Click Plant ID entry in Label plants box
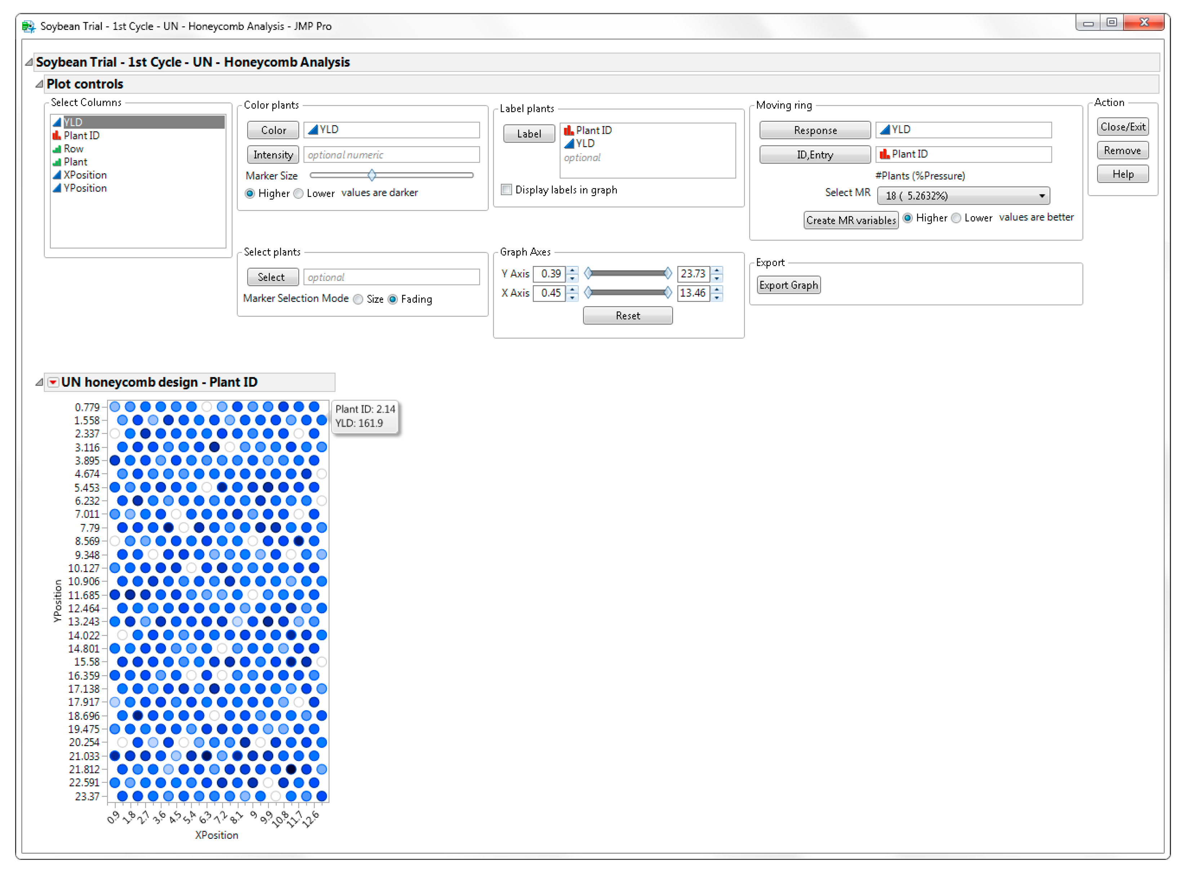1189x875 pixels. pos(593,130)
